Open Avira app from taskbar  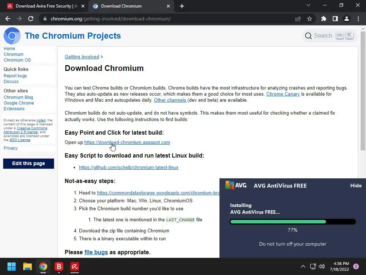75,266
